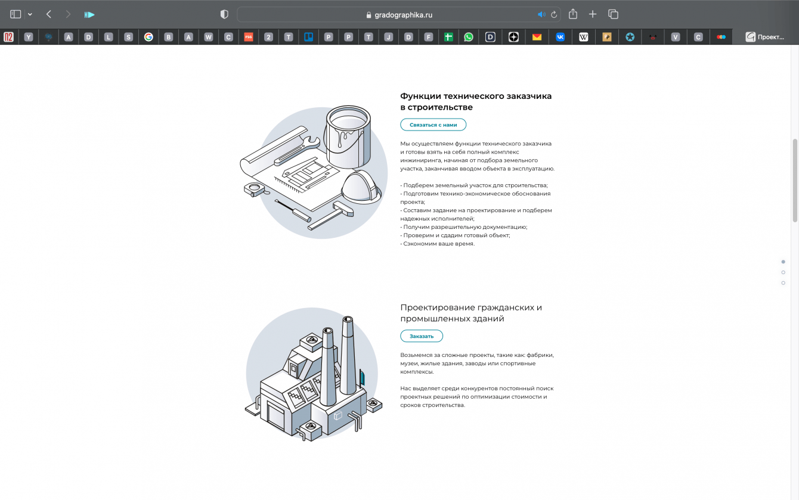Click the cyan extension icon in toolbar
This screenshot has width=799, height=500.
pyautogui.click(x=89, y=14)
